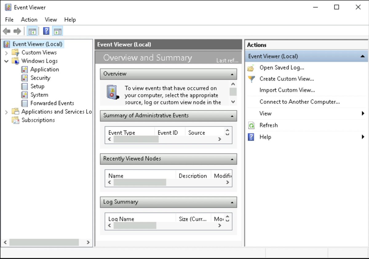The height and width of the screenshot is (259, 369).
Task: Collapse the Recently Viewed Nodes section
Action: click(232, 159)
